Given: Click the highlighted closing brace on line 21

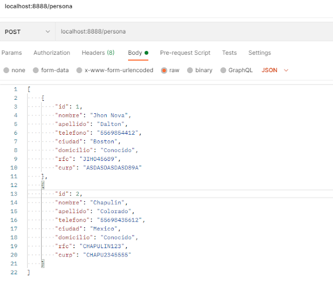Looking at the screenshot, I should [43, 264].
